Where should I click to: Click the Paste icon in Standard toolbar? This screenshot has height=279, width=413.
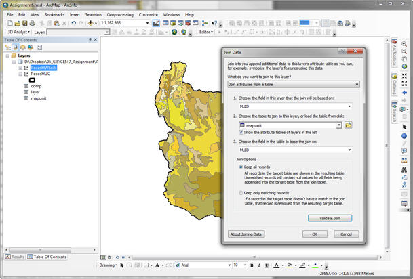coord(56,23)
